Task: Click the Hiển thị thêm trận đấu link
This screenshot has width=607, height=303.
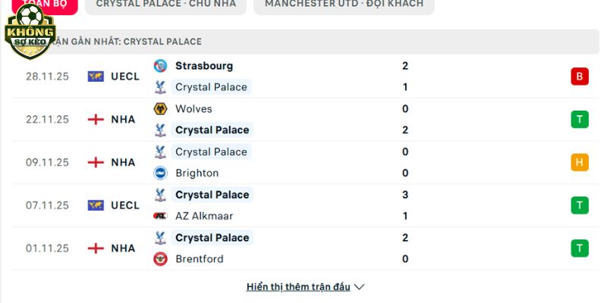Action: [x=298, y=287]
